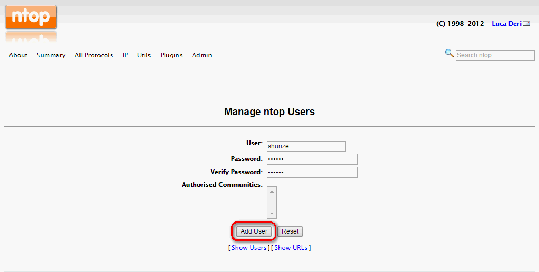Click Authorised Communities list up arrow
539x272 pixels.
[x=272, y=192]
